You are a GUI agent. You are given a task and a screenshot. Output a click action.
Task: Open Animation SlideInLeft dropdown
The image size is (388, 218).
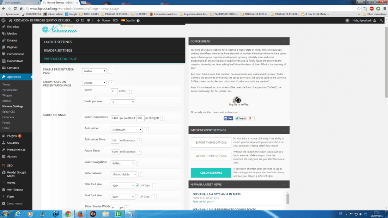pos(126,130)
